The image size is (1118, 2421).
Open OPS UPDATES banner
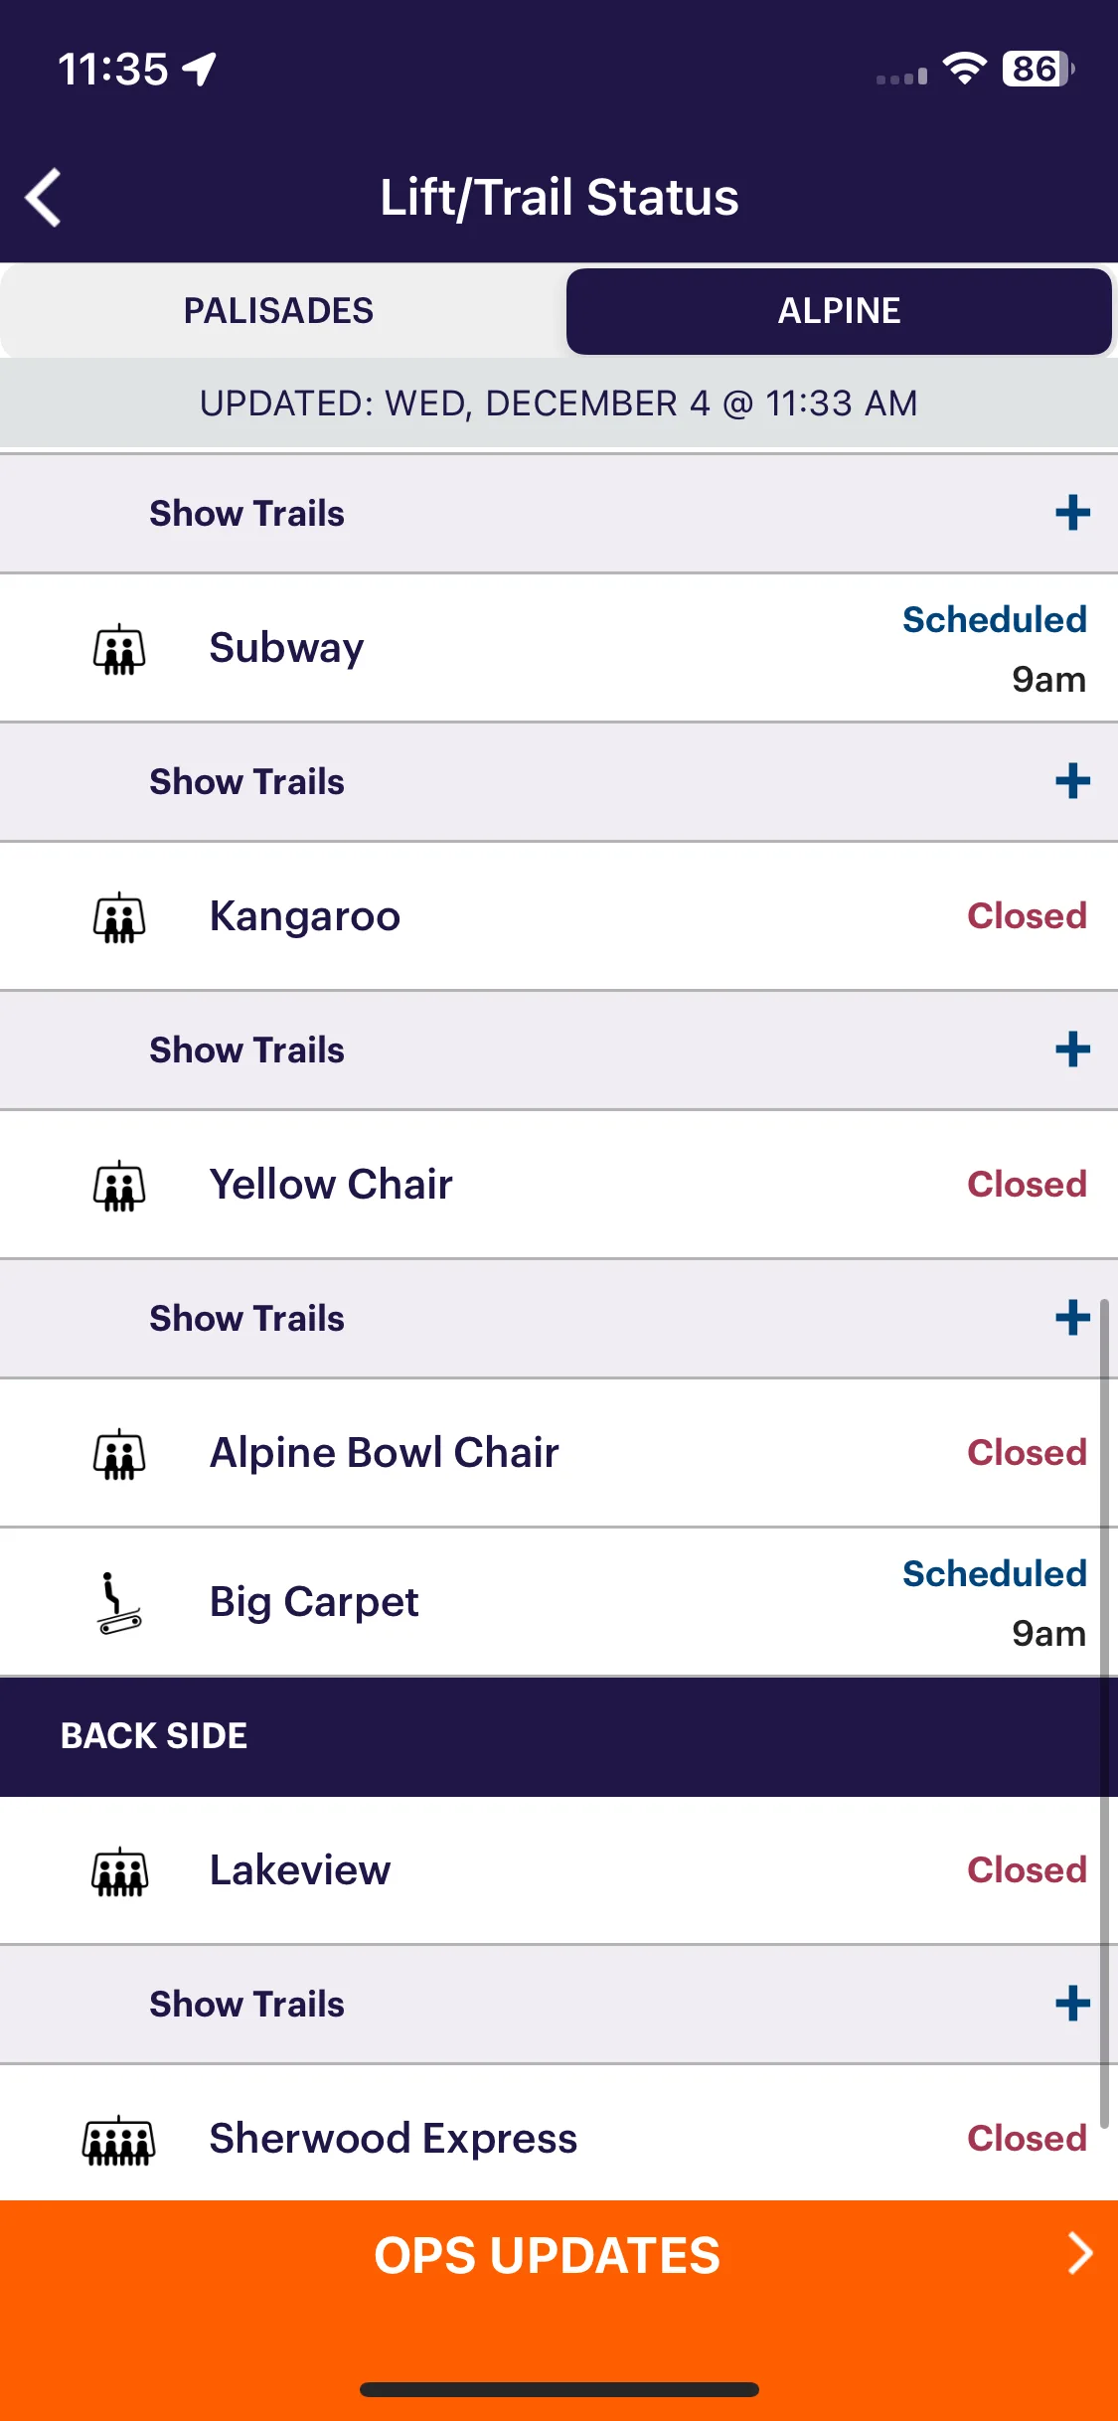(559, 2254)
